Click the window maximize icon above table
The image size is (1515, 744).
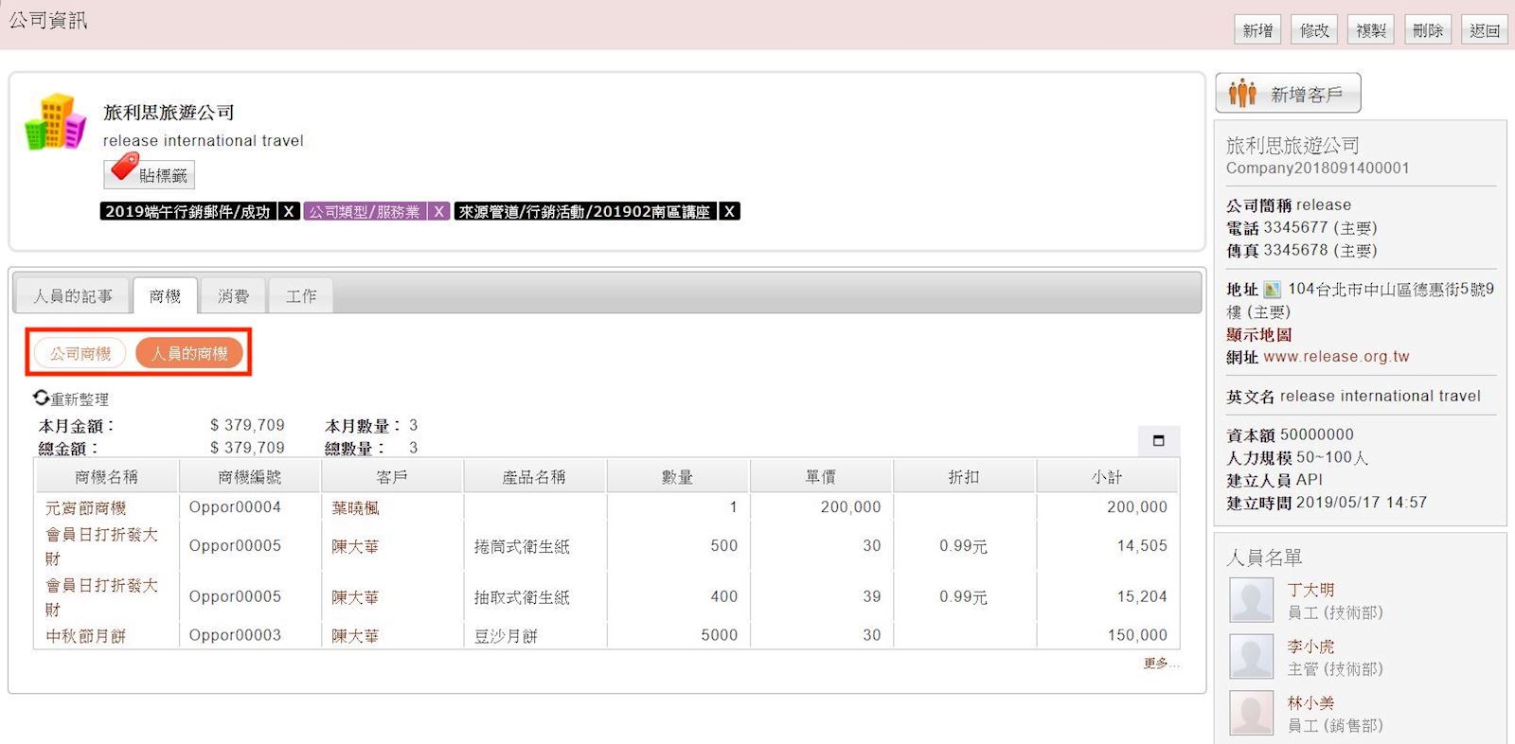pos(1158,440)
